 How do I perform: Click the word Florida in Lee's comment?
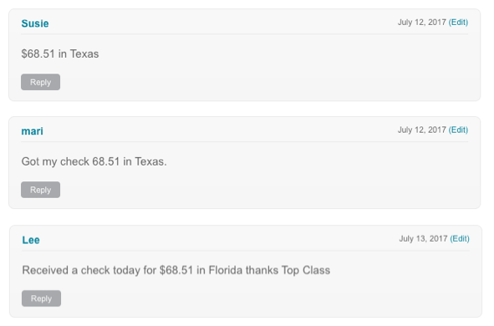click(226, 270)
